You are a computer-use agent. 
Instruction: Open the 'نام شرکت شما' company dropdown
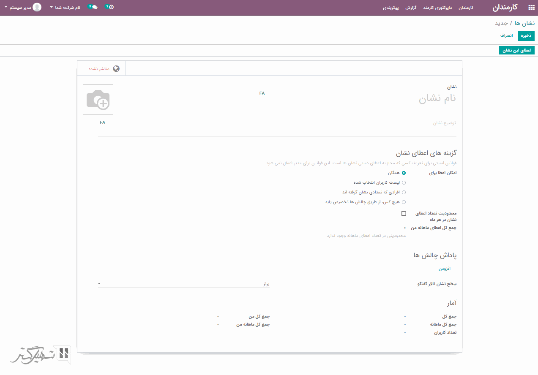pos(65,8)
